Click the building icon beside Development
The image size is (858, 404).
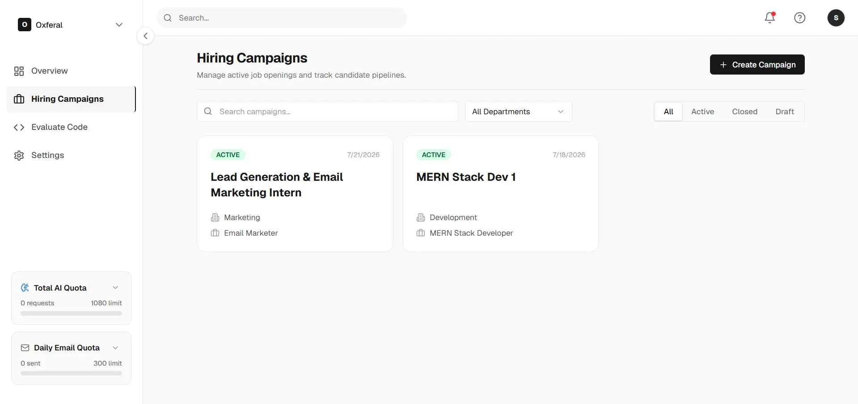pos(421,217)
